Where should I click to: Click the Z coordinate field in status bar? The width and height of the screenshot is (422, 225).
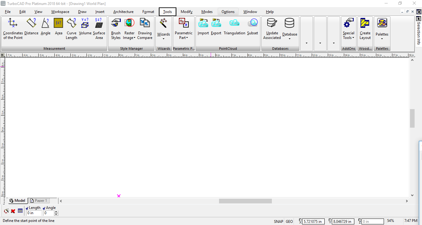373,221
